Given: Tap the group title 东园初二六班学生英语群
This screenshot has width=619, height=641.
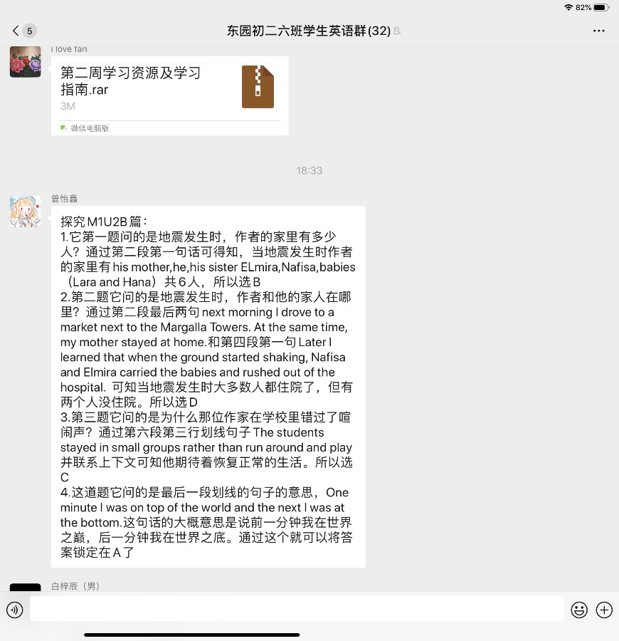Looking at the screenshot, I should tap(309, 31).
